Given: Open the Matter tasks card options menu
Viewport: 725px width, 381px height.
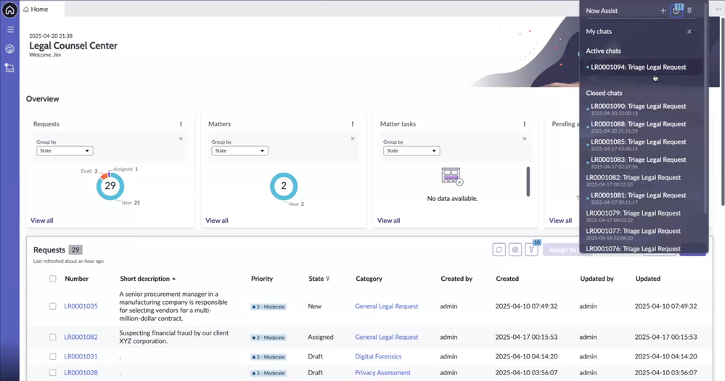Looking at the screenshot, I should pyautogui.click(x=524, y=124).
